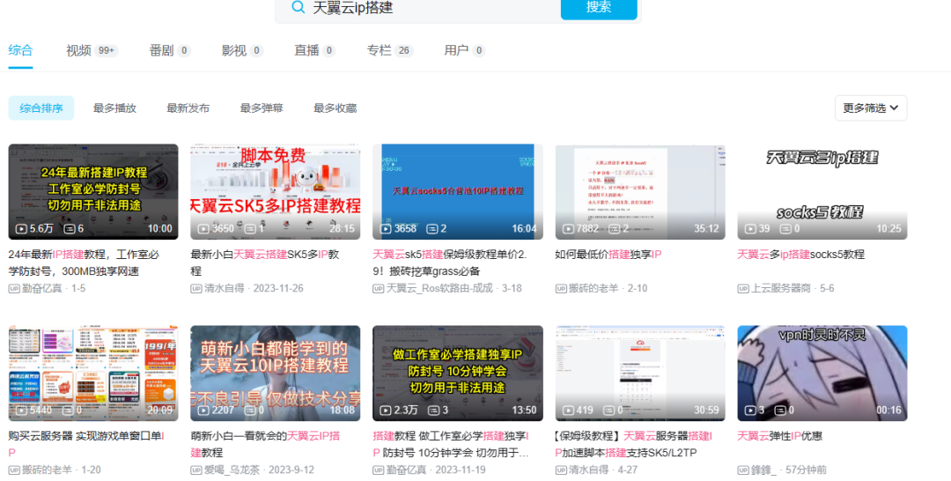Expand the 更多筛选 dropdown
Viewport: 951px width, 481px height.
(x=870, y=108)
